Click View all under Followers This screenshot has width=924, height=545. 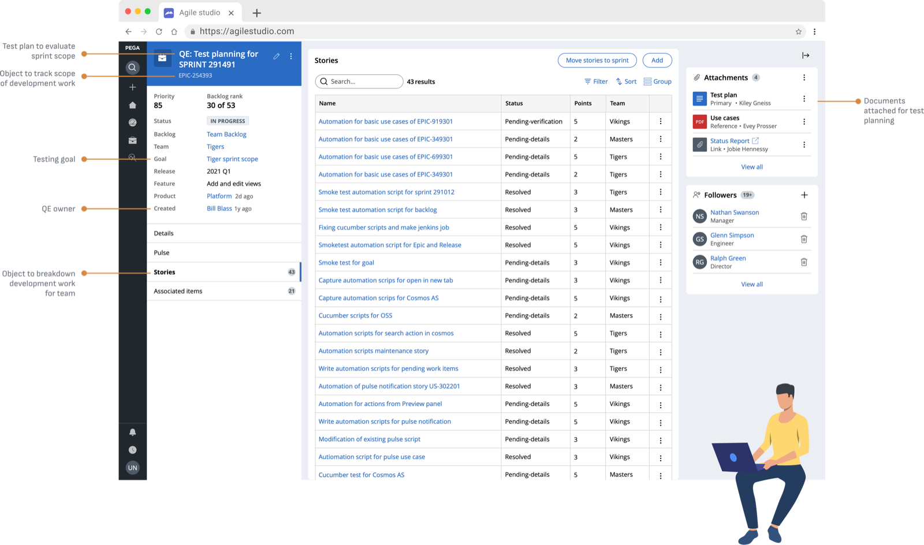tap(752, 284)
